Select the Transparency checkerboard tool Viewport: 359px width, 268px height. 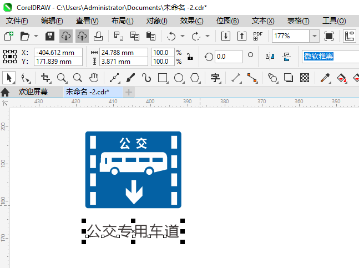point(305,78)
